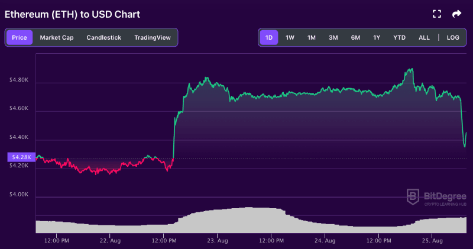This screenshot has width=473, height=249.
Task: Open the TradingView chart tab
Action: point(153,37)
